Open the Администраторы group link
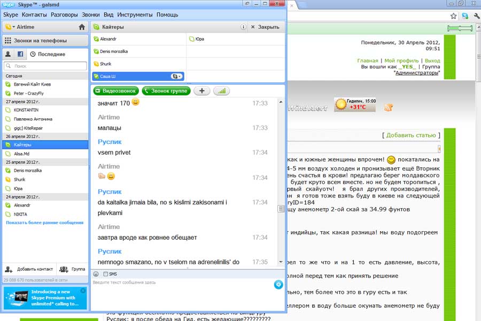481x321 pixels. pos(417,73)
